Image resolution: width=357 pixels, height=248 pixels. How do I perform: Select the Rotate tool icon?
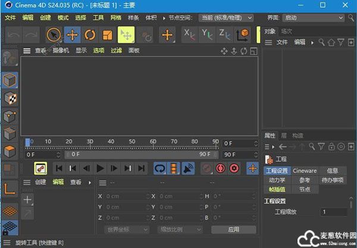(x=90, y=34)
